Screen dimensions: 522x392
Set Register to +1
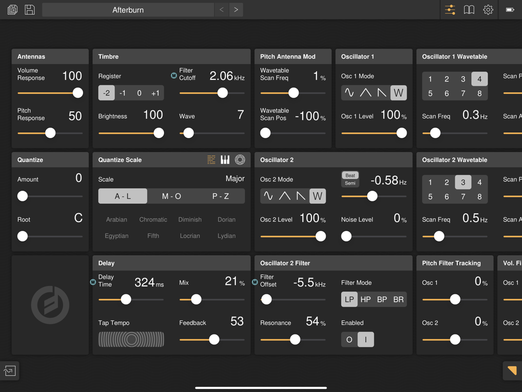point(156,93)
